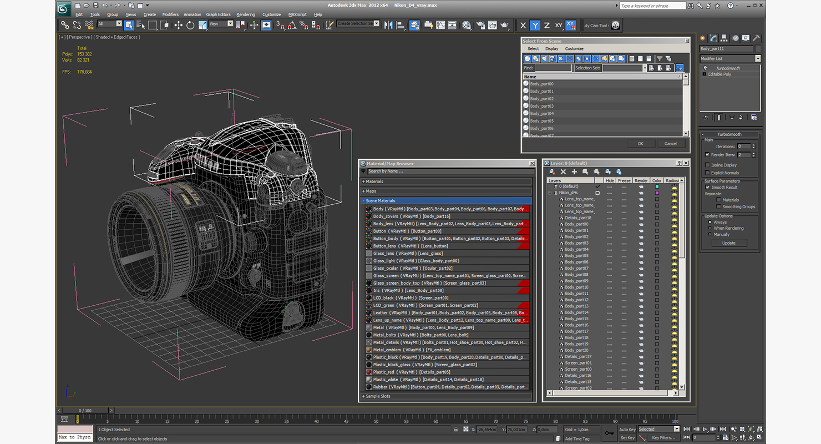
Task: Click the Nikon_d4s layer color swatch
Action: (x=657, y=193)
